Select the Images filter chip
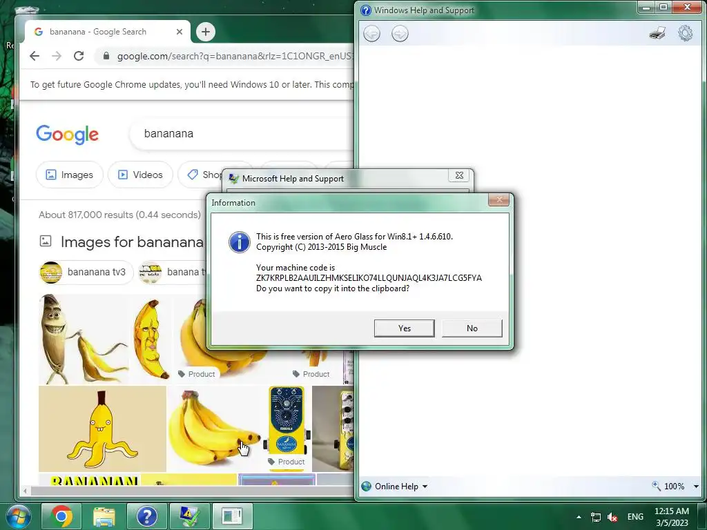Screen dimensions: 707x530 (70, 175)
